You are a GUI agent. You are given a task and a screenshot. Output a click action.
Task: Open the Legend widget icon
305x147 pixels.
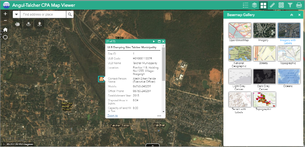[x=246, y=5]
